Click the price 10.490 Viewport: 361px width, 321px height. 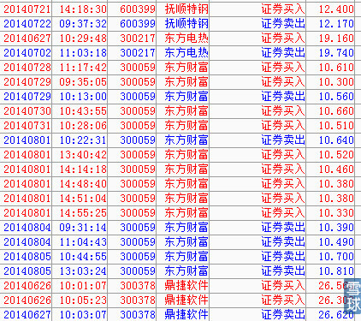(x=336, y=242)
